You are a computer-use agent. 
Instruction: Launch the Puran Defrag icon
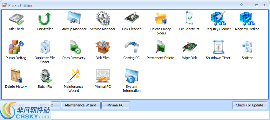pyautogui.click(x=16, y=47)
